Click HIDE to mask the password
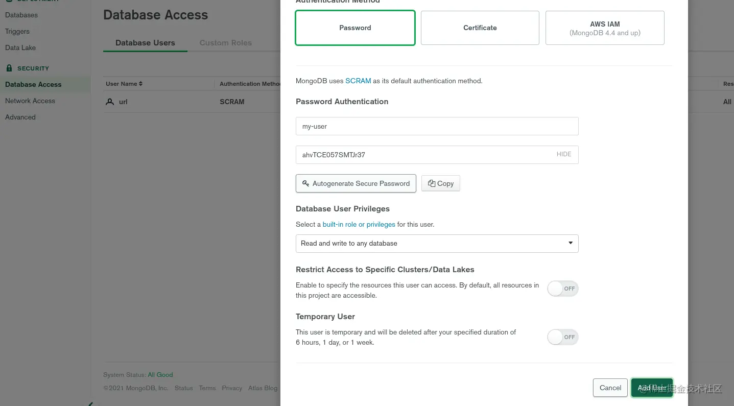Screen dimensions: 734x406 563,154
